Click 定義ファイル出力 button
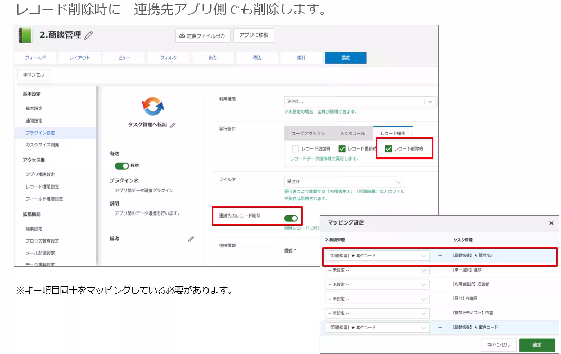561x354 pixels. click(203, 35)
